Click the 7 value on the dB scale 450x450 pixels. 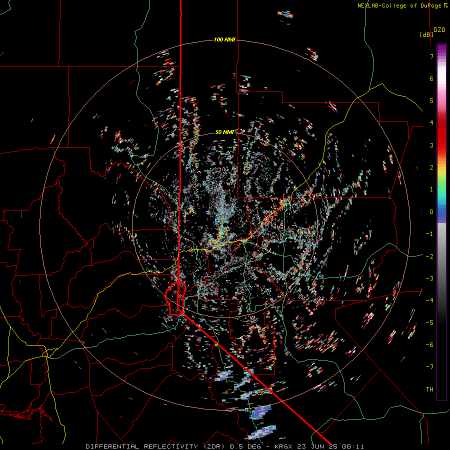(431, 56)
